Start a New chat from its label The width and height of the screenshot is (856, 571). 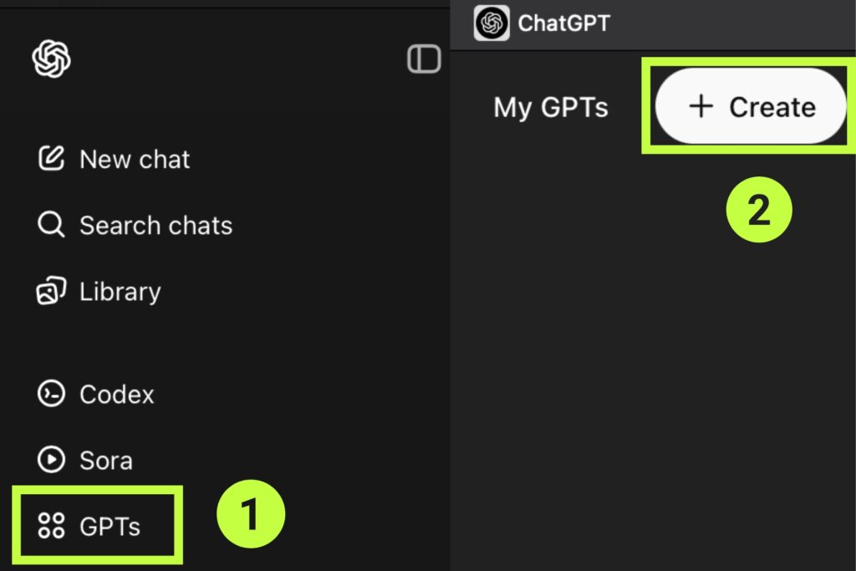(x=135, y=159)
